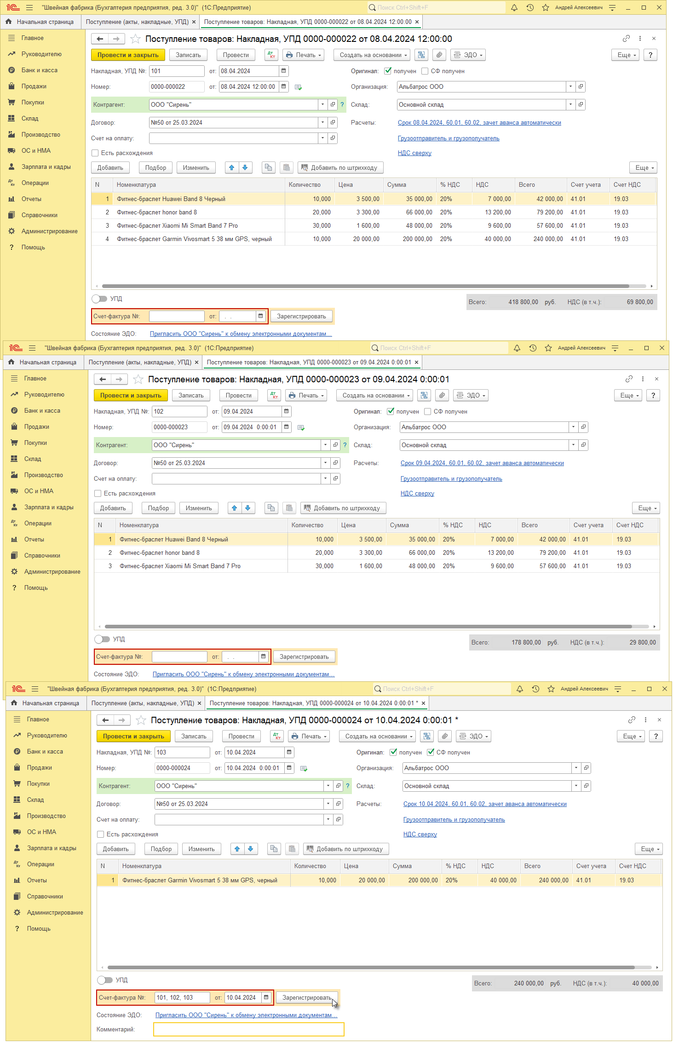Switch on УПД toggle in document 0000-000022
Image resolution: width=673 pixels, height=1042 pixels.
pos(99,299)
